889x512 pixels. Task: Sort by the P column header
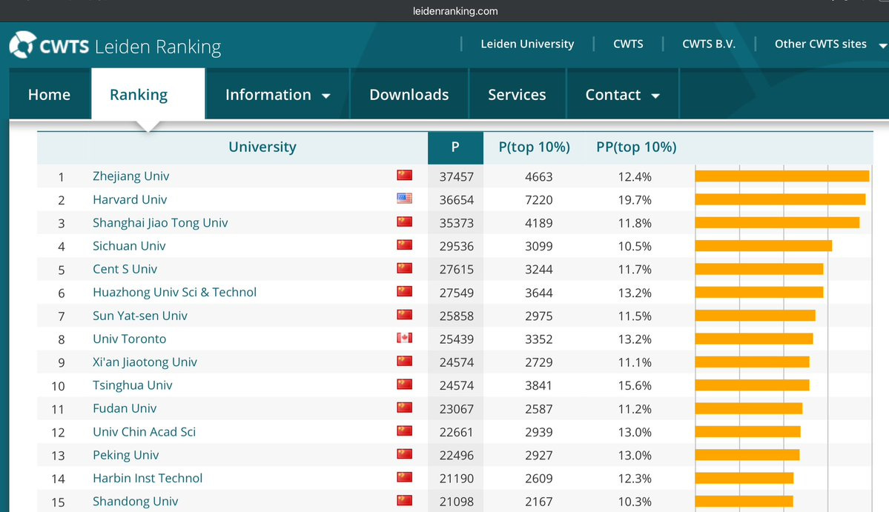point(455,147)
